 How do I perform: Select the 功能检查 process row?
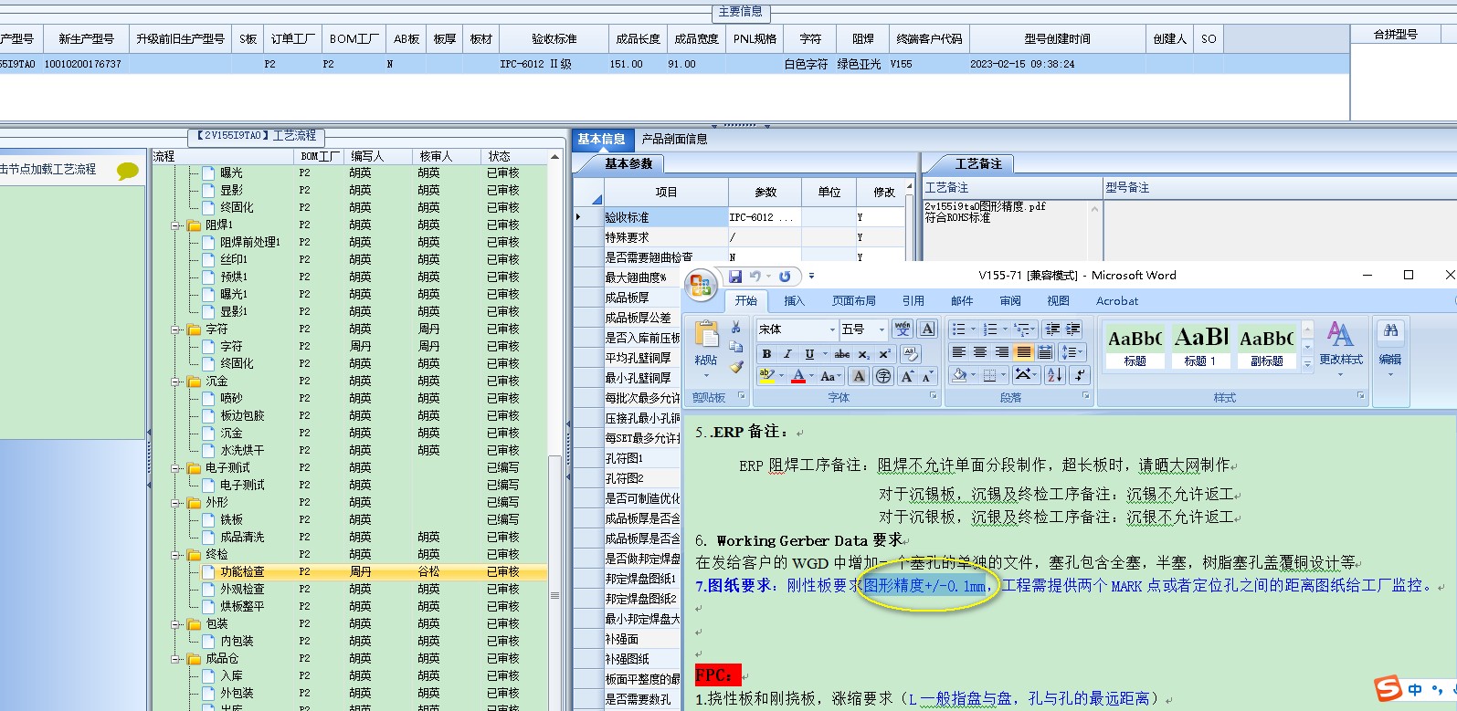click(x=350, y=571)
